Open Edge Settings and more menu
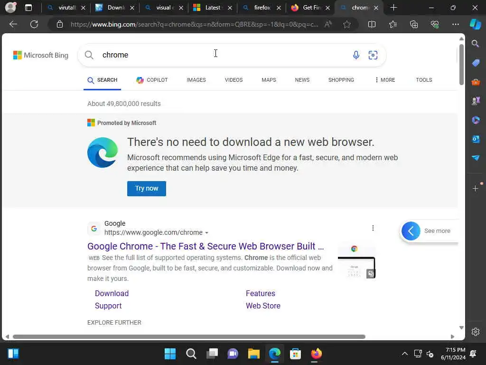 [x=456, y=24]
